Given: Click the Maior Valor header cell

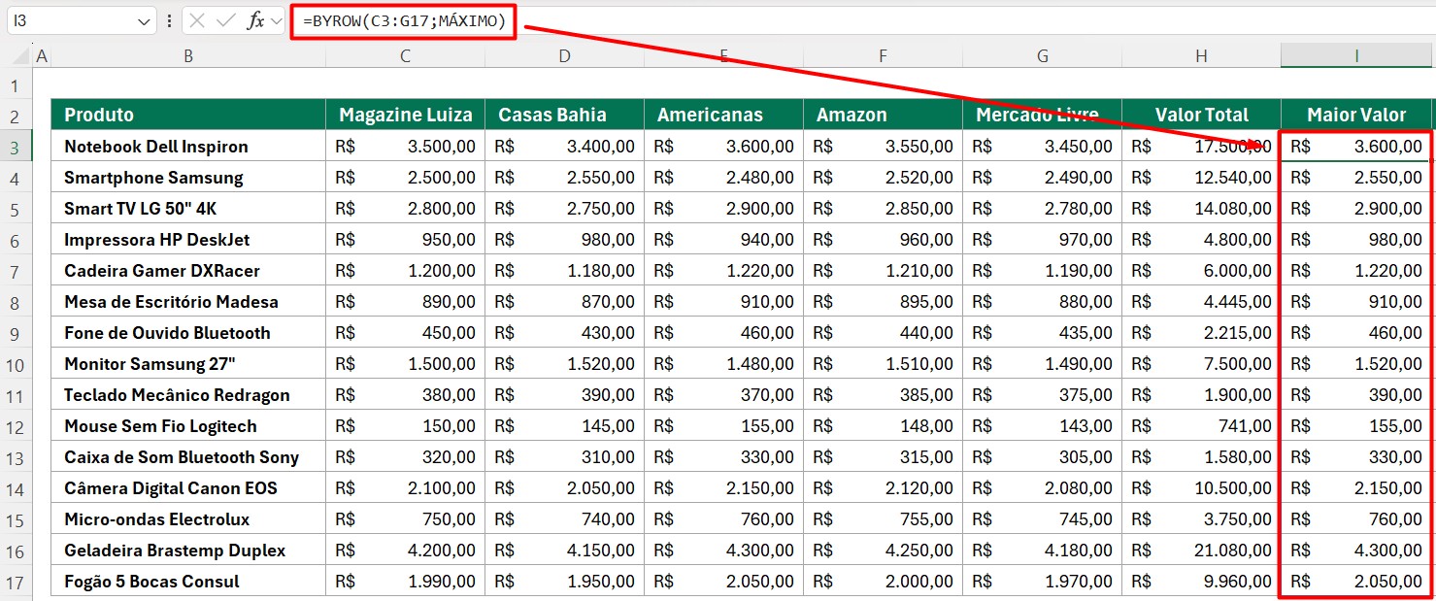Looking at the screenshot, I should (x=1356, y=115).
